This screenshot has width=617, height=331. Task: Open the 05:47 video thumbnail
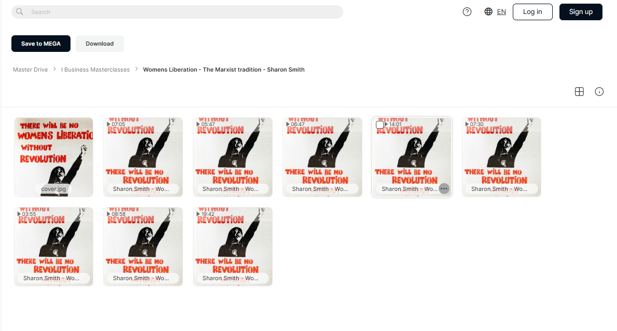(233, 157)
